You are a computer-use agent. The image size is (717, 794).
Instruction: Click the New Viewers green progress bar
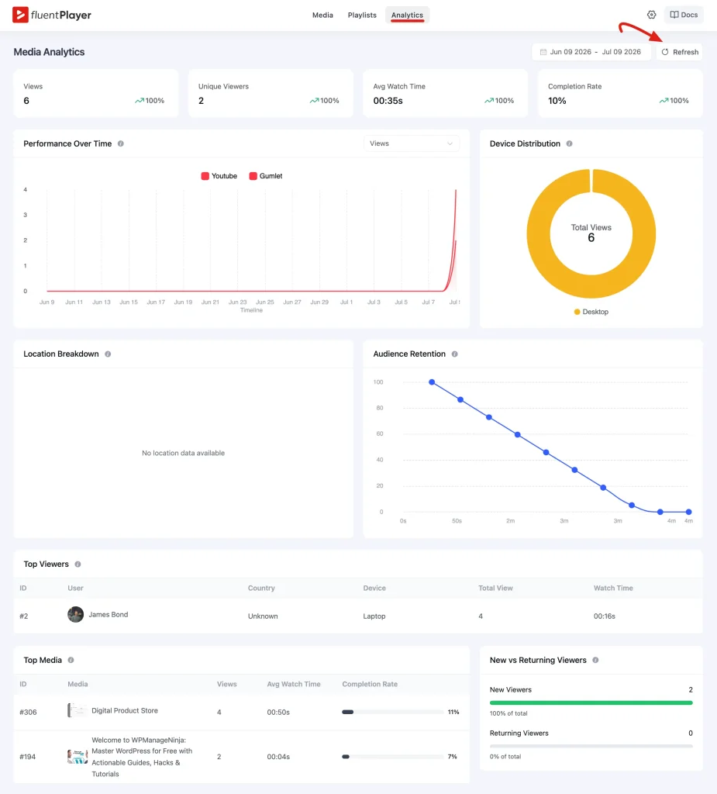[x=591, y=703]
